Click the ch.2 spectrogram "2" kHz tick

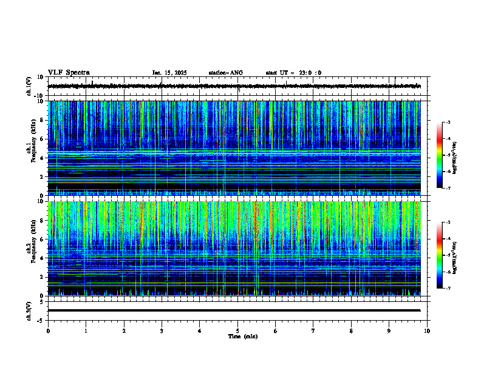coord(42,277)
